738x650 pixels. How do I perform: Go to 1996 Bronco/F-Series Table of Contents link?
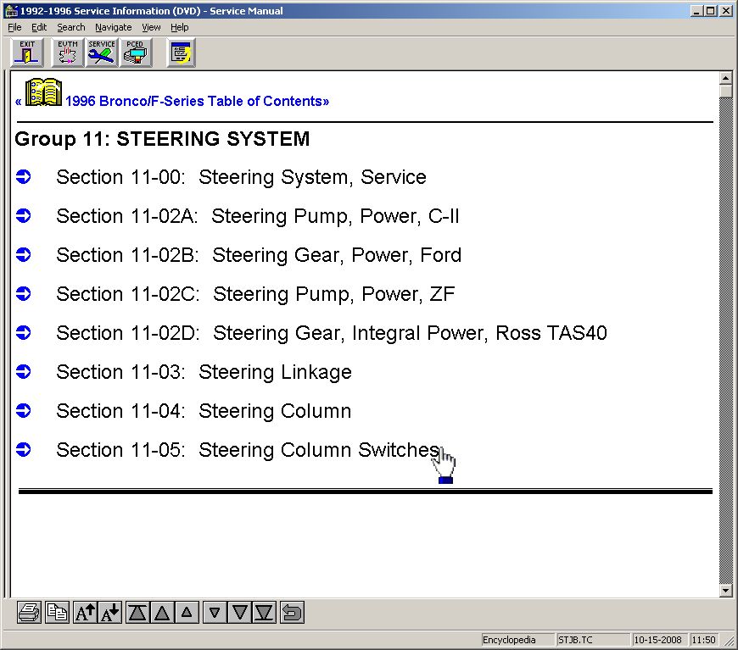197,101
